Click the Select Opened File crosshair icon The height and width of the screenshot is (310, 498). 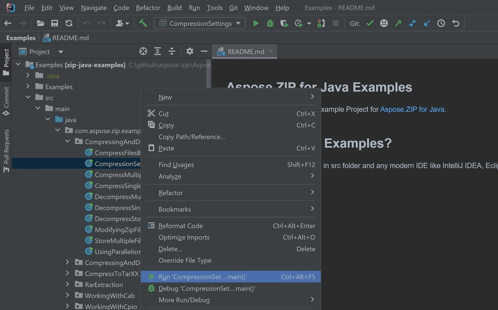143,51
